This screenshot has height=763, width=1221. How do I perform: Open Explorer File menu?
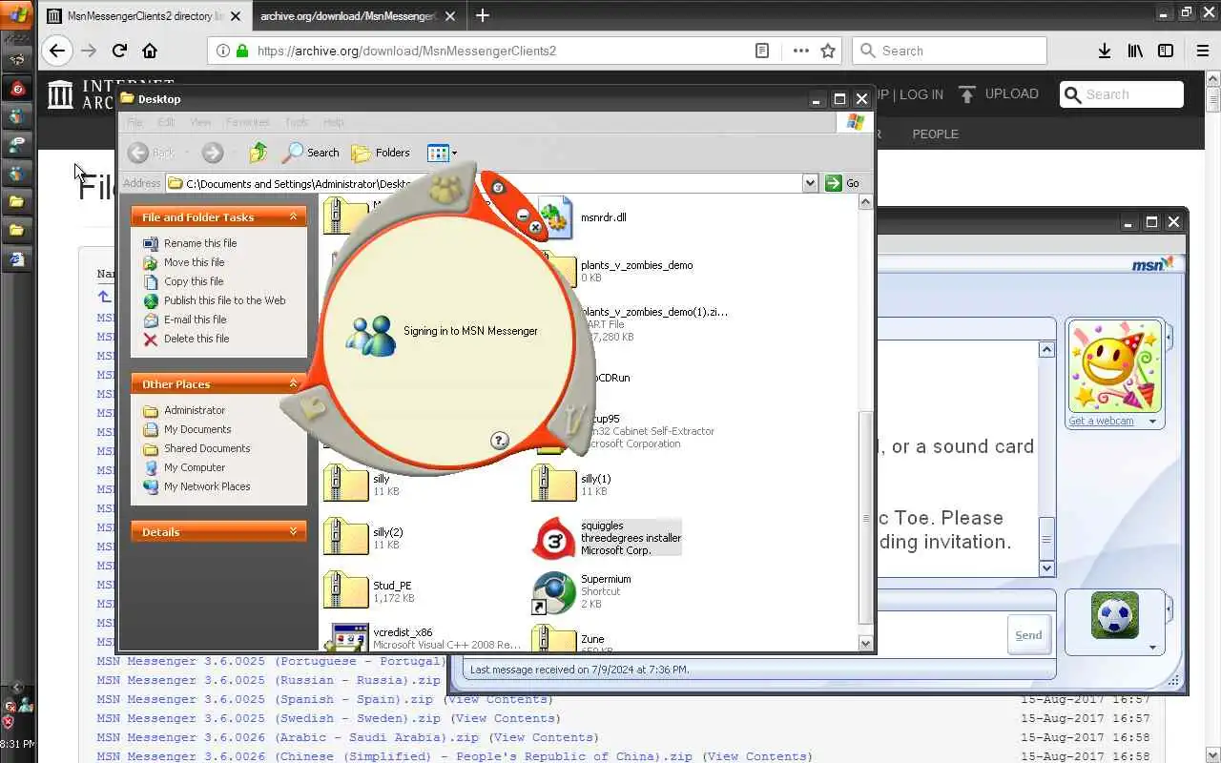(x=135, y=122)
